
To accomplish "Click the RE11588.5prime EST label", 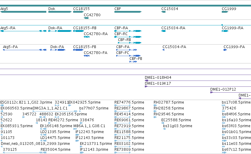I will pyautogui.click(x=129, y=132).
